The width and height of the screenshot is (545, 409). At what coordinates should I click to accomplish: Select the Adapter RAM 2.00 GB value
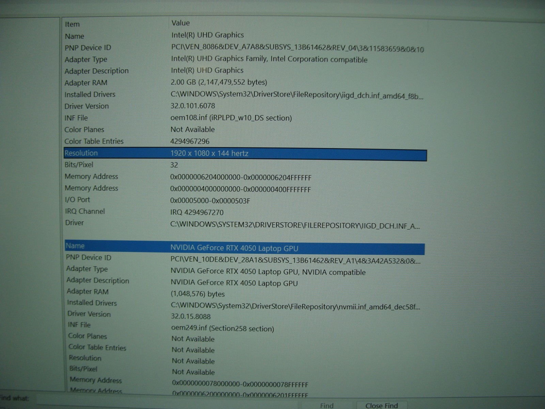[219, 82]
